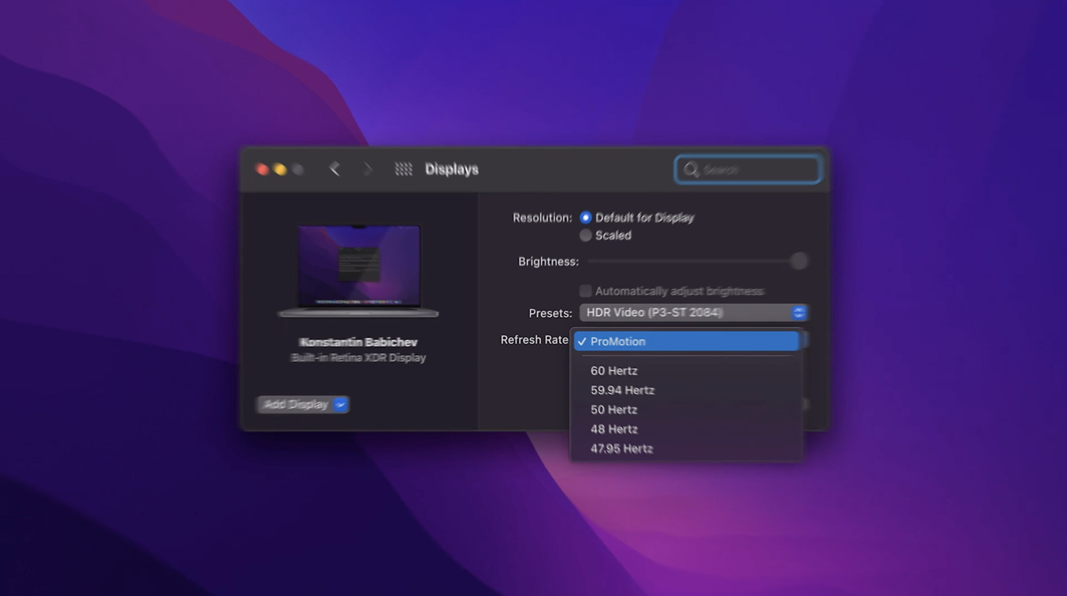
Task: Click the forward arrow in toolbar
Action: 368,169
